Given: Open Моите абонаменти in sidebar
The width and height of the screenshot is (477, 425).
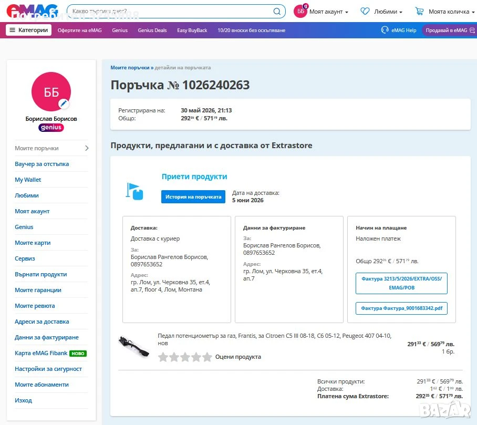Looking at the screenshot, I should (42, 385).
